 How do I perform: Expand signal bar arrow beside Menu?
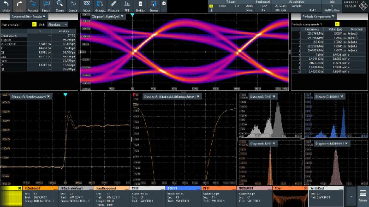tap(351, 196)
